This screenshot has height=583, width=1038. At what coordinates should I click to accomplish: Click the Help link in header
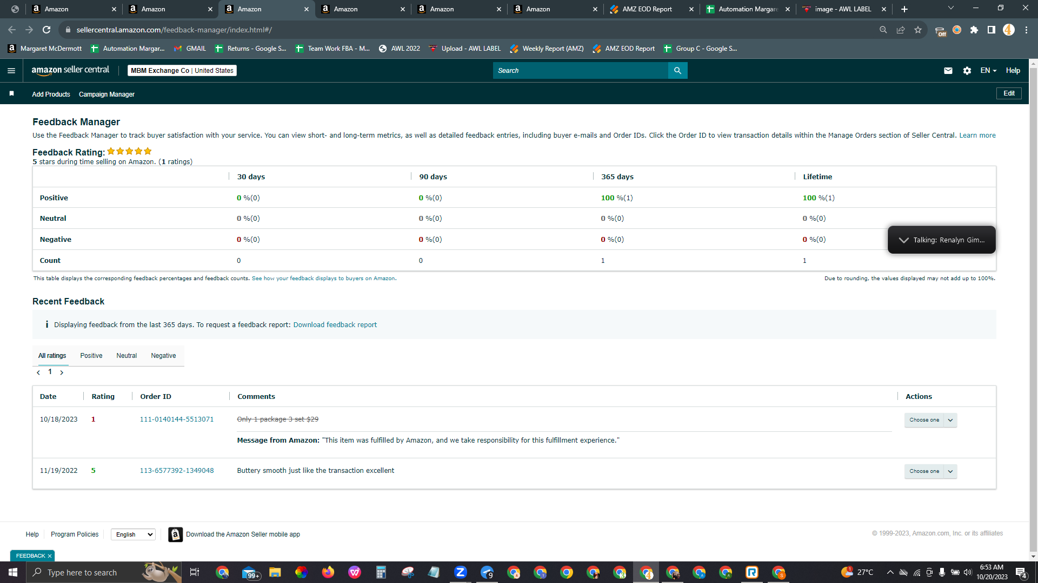(x=1013, y=71)
